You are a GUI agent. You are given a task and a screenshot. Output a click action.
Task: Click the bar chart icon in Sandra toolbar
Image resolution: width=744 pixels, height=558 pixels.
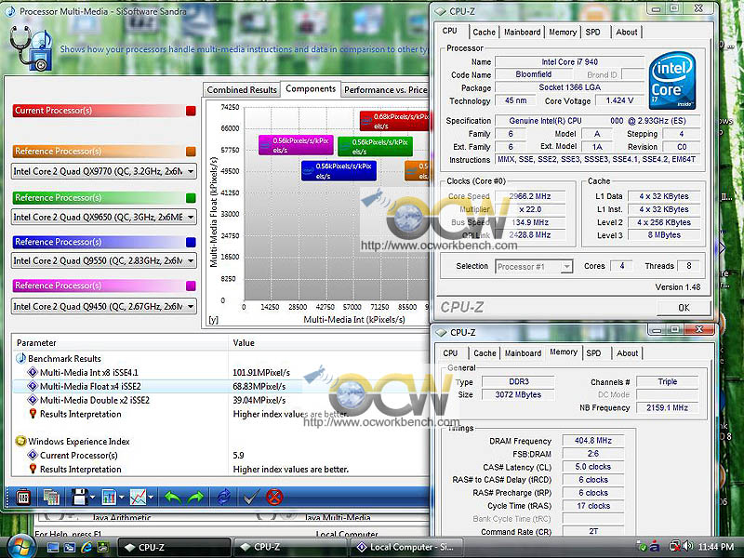(x=109, y=498)
